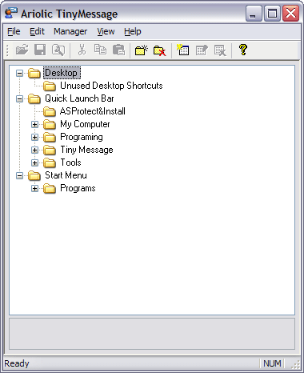Click the New Folder toolbar icon
The width and height of the screenshot is (304, 373).
(x=142, y=50)
